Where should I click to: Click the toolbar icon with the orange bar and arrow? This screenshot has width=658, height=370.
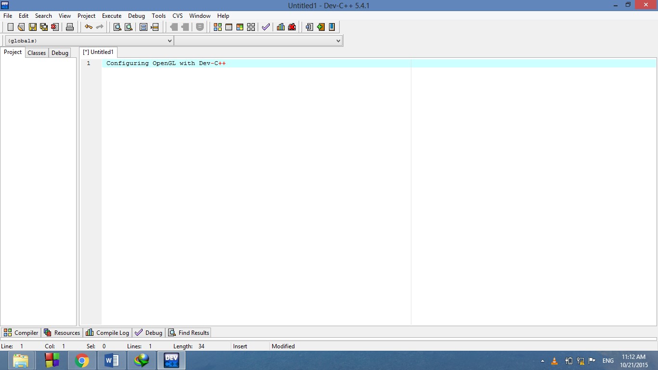pyautogui.click(x=155, y=27)
